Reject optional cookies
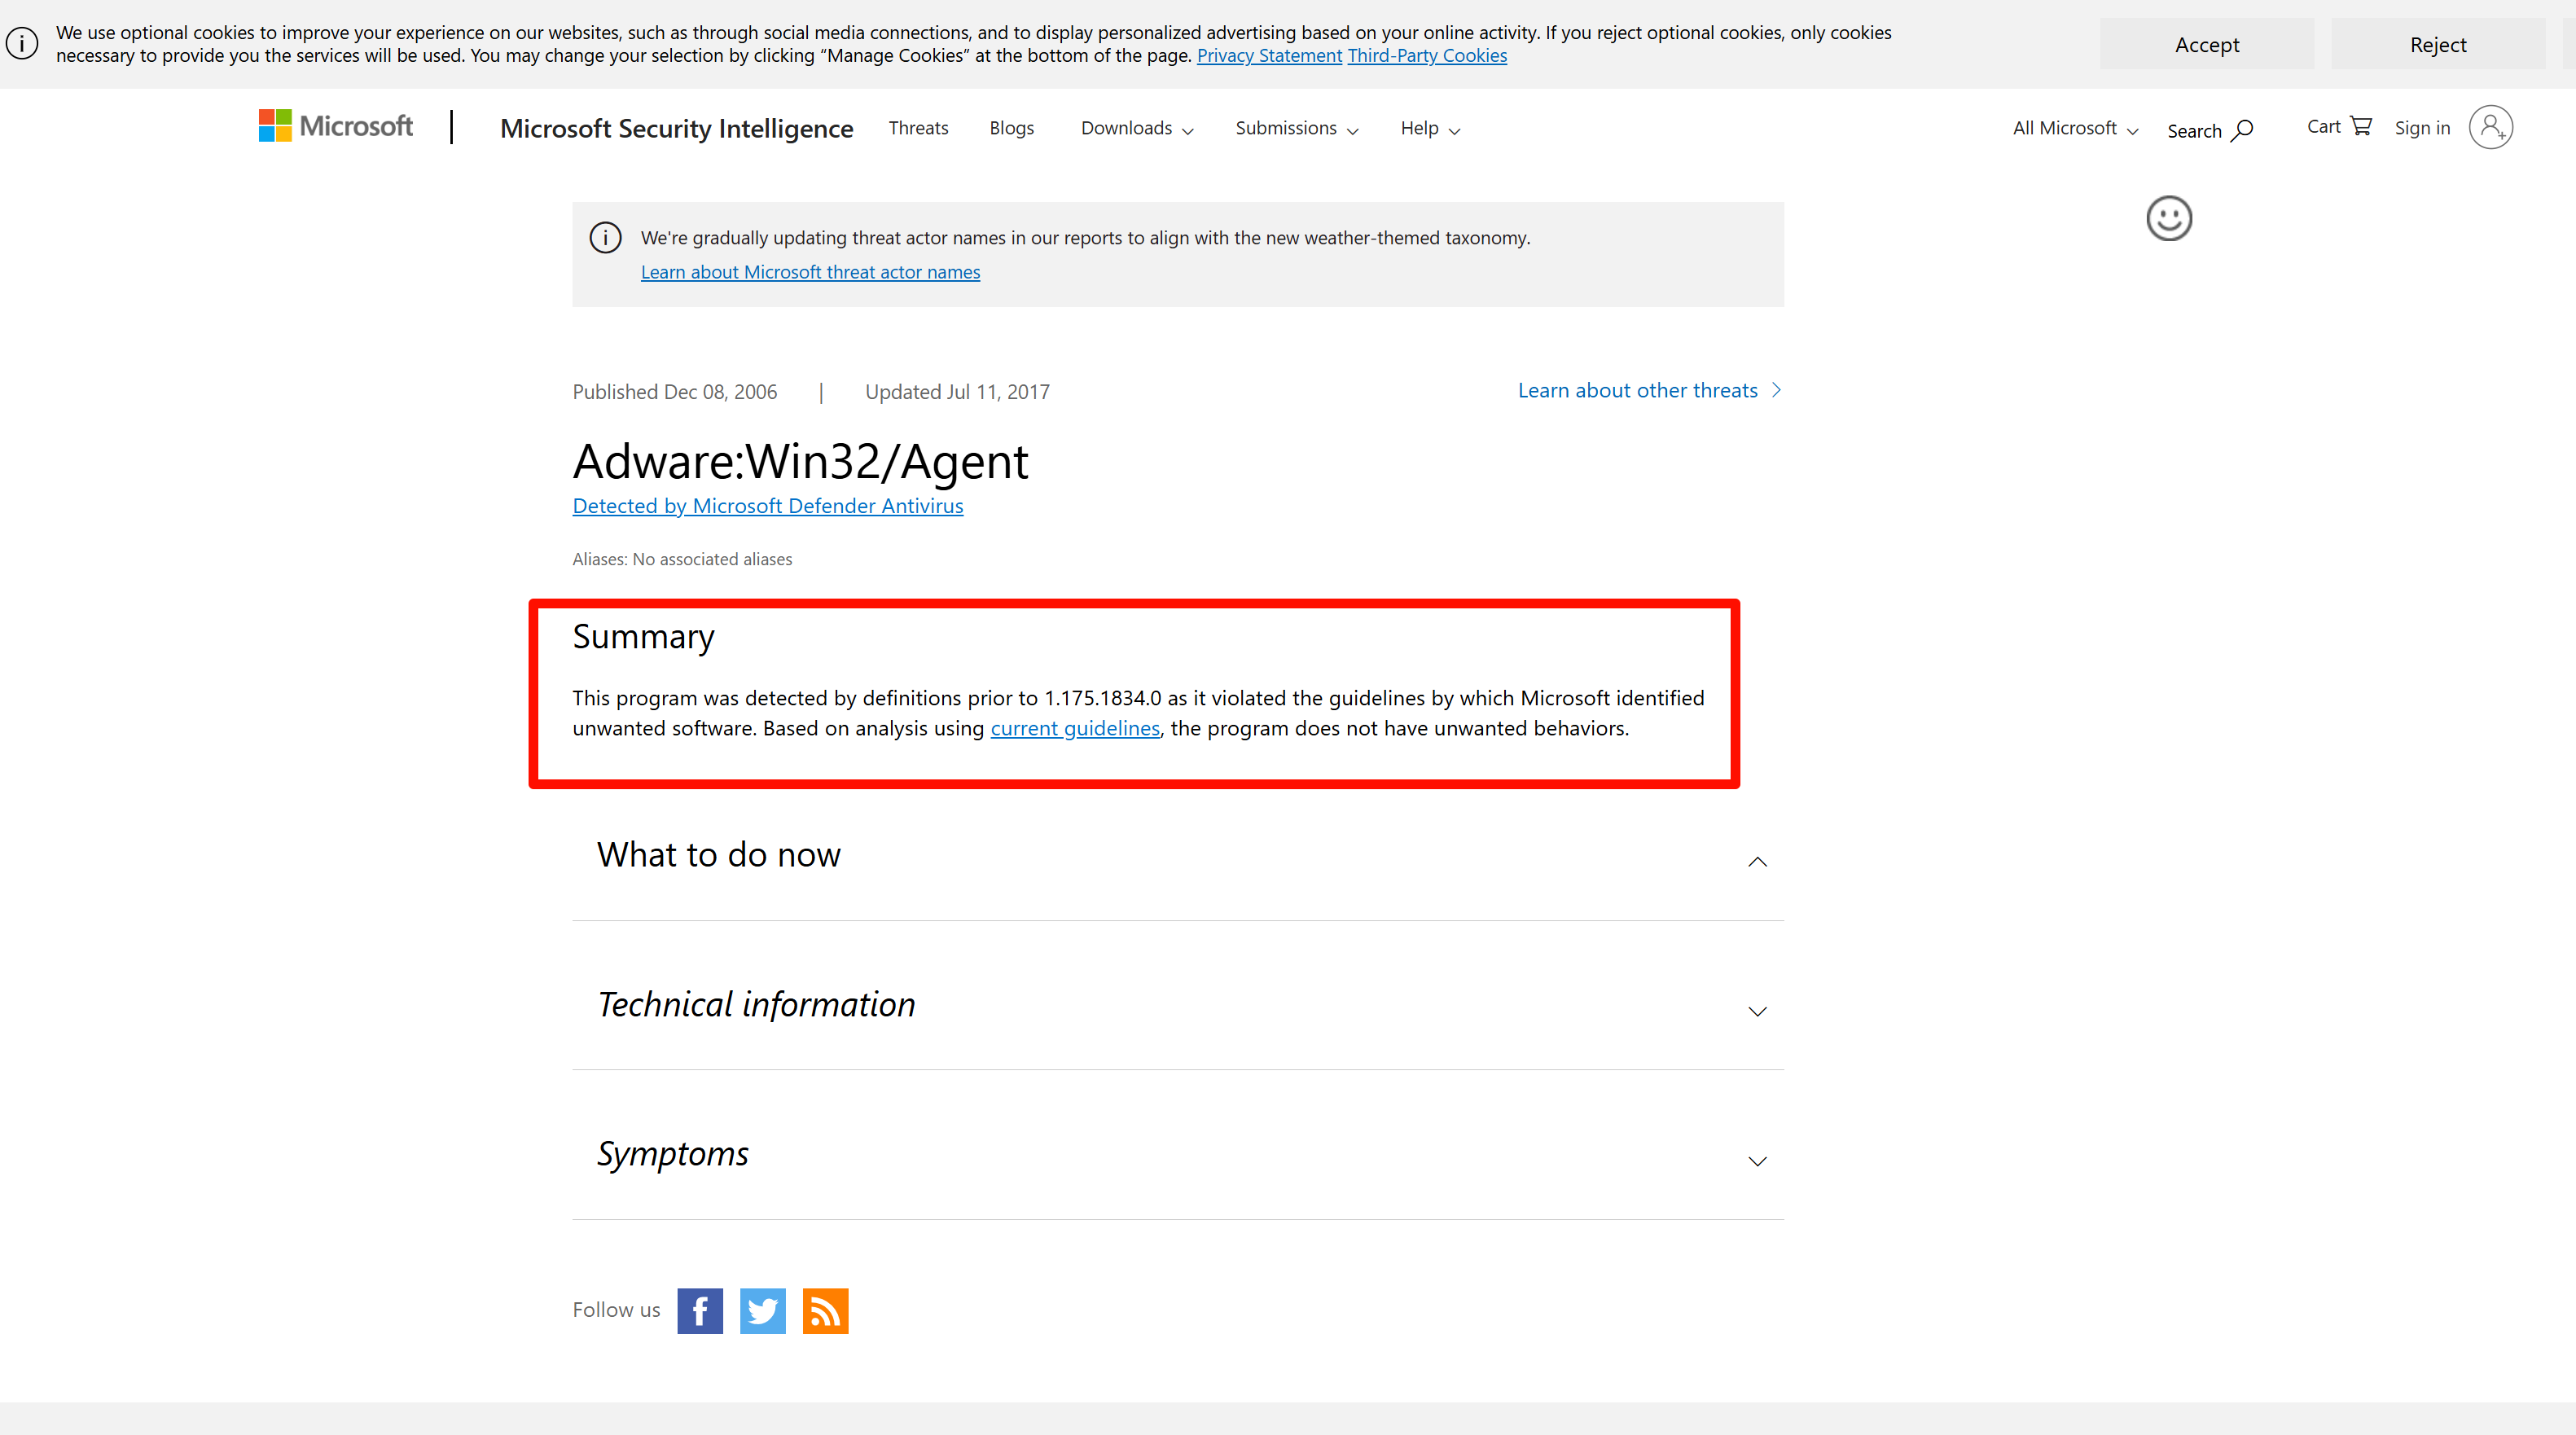 [2437, 44]
